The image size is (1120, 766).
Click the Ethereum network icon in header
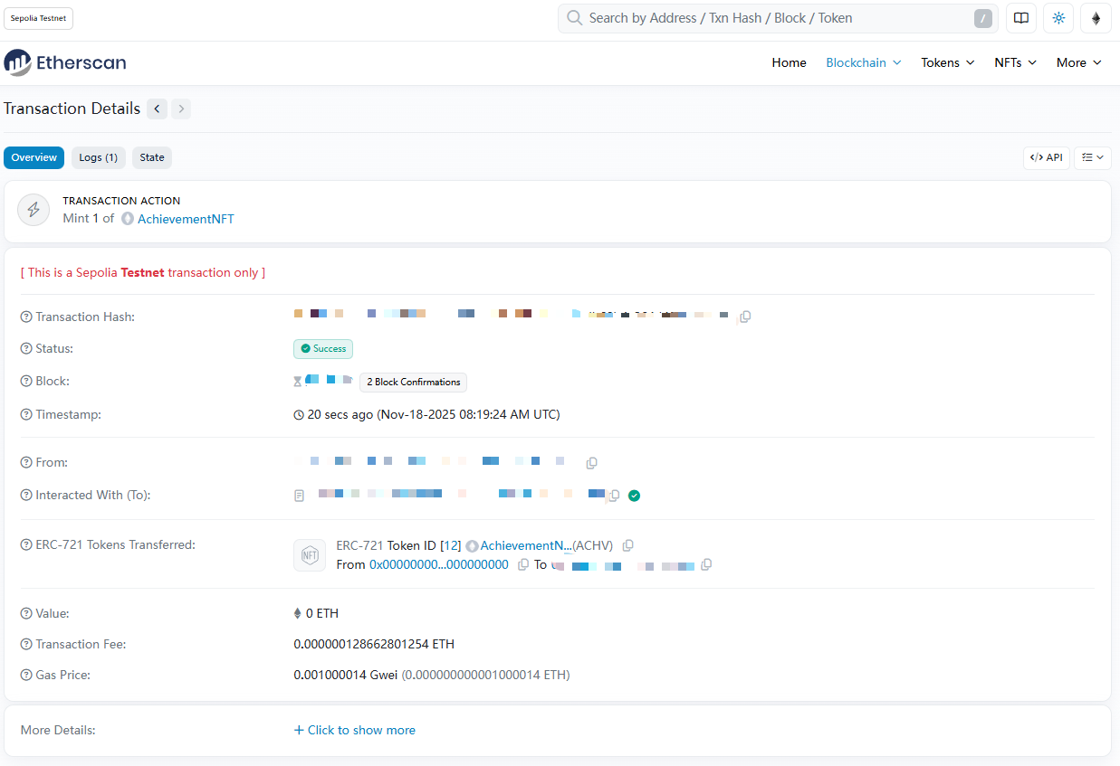1096,18
